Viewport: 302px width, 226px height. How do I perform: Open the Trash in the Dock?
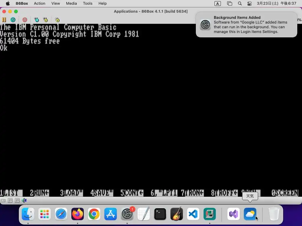point(274,214)
